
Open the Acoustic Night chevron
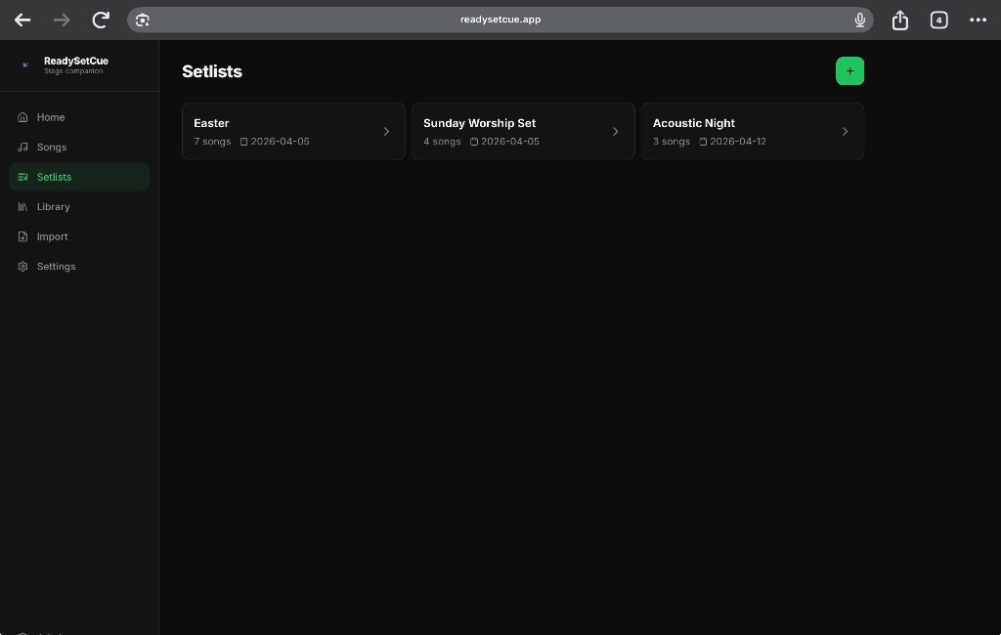pyautogui.click(x=845, y=132)
